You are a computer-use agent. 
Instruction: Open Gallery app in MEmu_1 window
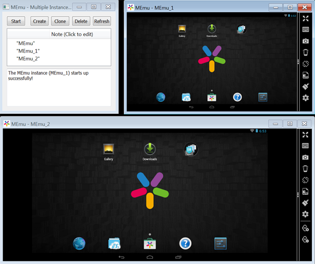coord(182,30)
